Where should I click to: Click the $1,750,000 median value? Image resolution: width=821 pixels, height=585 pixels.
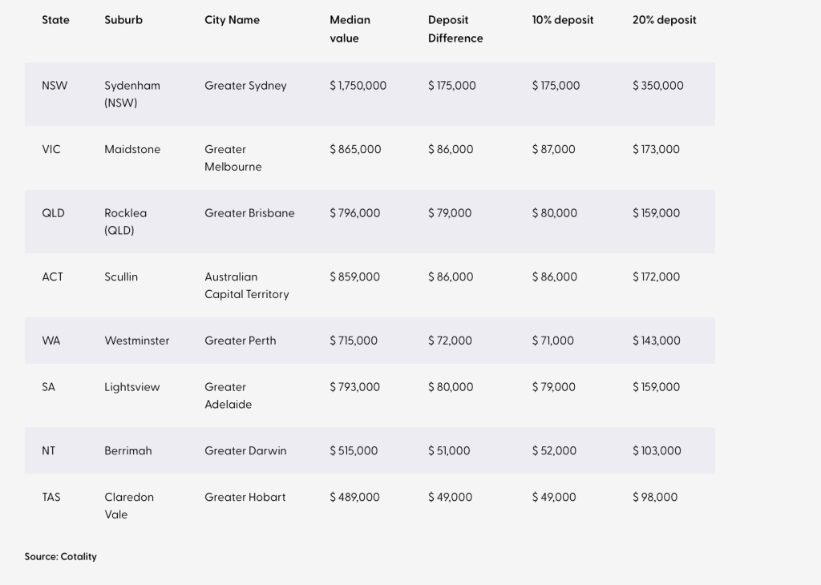point(358,86)
